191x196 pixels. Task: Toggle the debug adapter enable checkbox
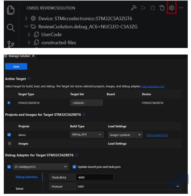(9, 167)
